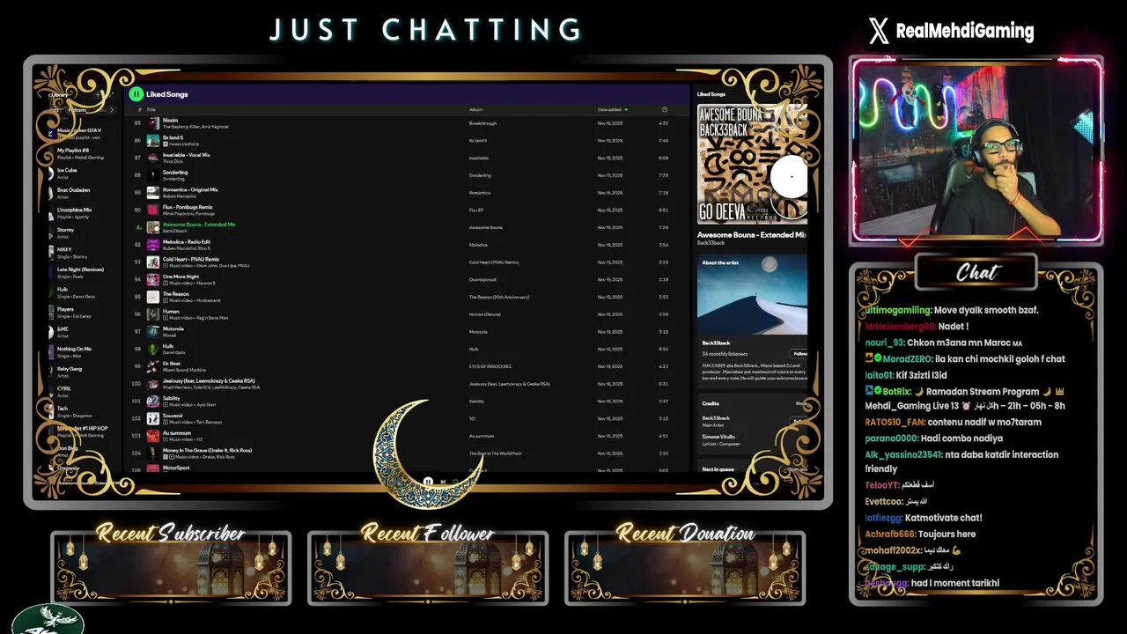Click the music video icon under The Reason
This screenshot has width=1127, height=634.
(166, 300)
